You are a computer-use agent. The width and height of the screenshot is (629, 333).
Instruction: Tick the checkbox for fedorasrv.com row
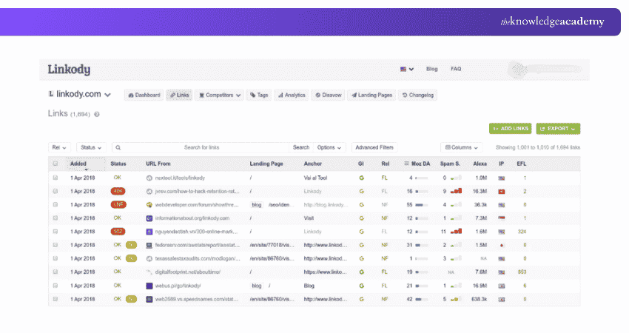55,245
